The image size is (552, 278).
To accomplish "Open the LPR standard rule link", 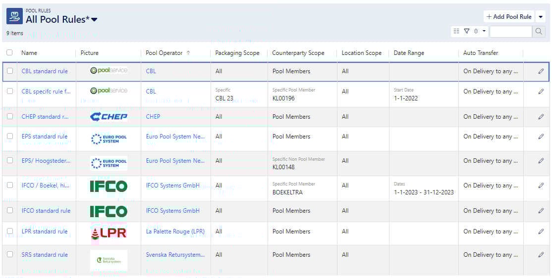I will (45, 232).
